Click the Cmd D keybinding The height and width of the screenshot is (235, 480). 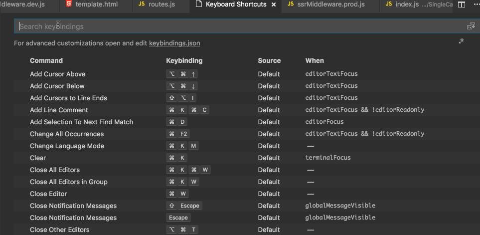176,122
